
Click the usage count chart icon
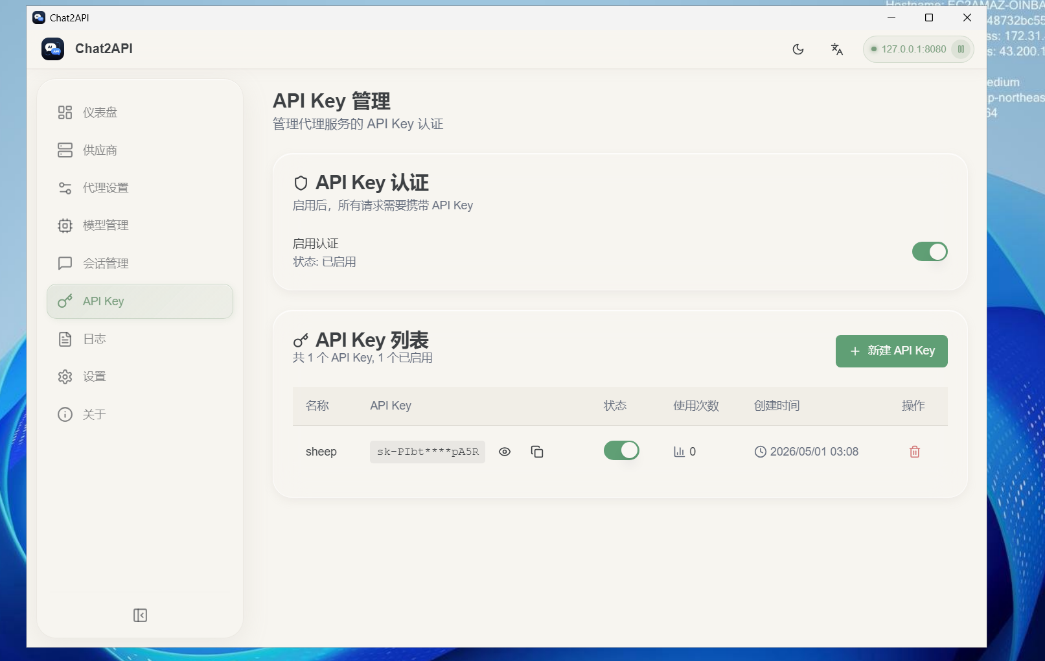pyautogui.click(x=679, y=452)
